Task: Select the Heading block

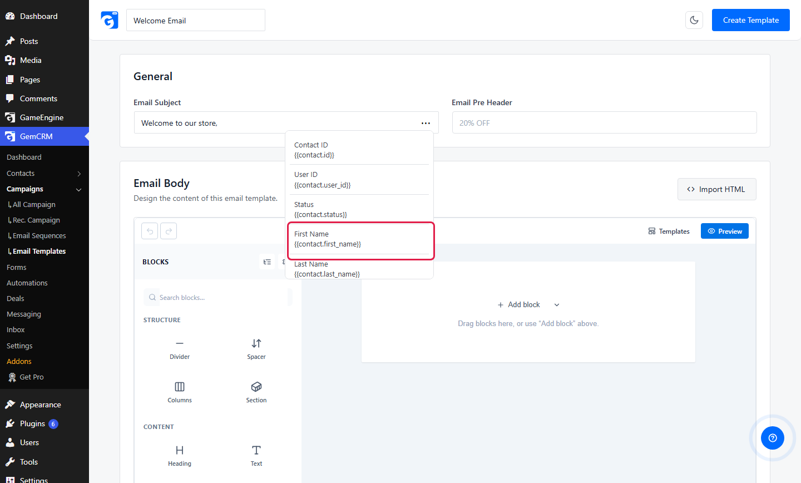Action: (x=180, y=456)
